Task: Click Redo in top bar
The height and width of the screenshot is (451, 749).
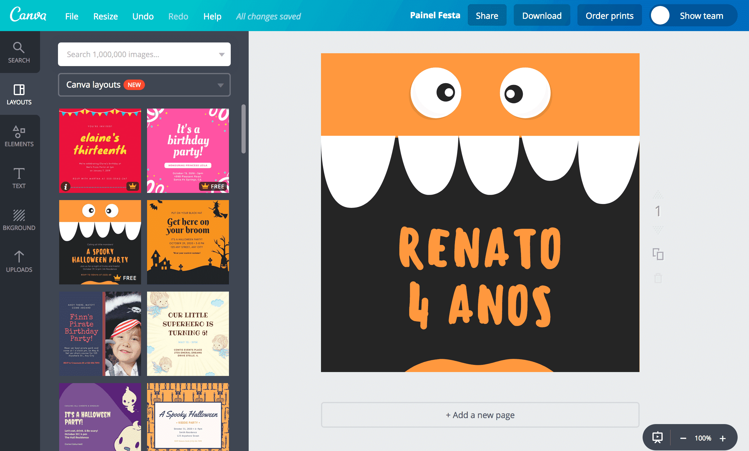Action: pyautogui.click(x=178, y=16)
